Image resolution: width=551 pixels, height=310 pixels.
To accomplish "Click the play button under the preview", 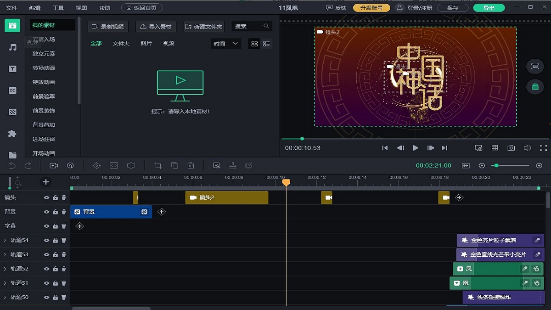I will 416,148.
